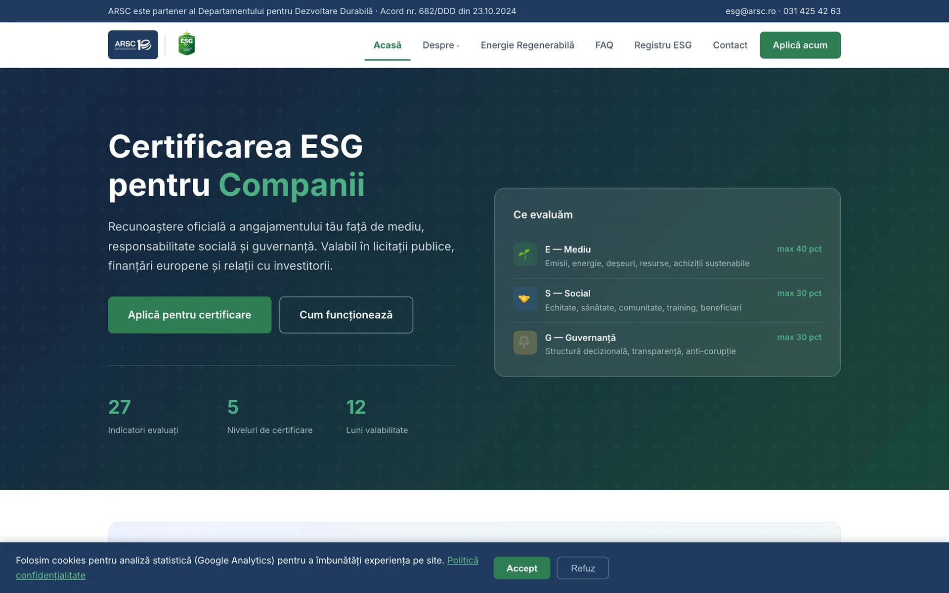Refuse cookies with the Refuz button
949x593 pixels.
583,568
